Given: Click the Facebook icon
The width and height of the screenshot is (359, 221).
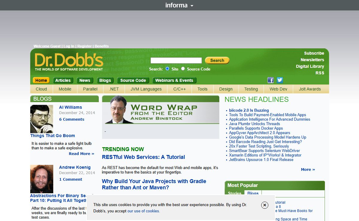Looking at the screenshot, I should click(x=270, y=80).
